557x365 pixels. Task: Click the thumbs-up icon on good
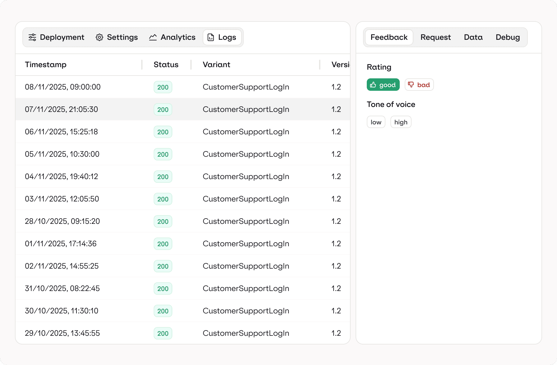click(373, 85)
